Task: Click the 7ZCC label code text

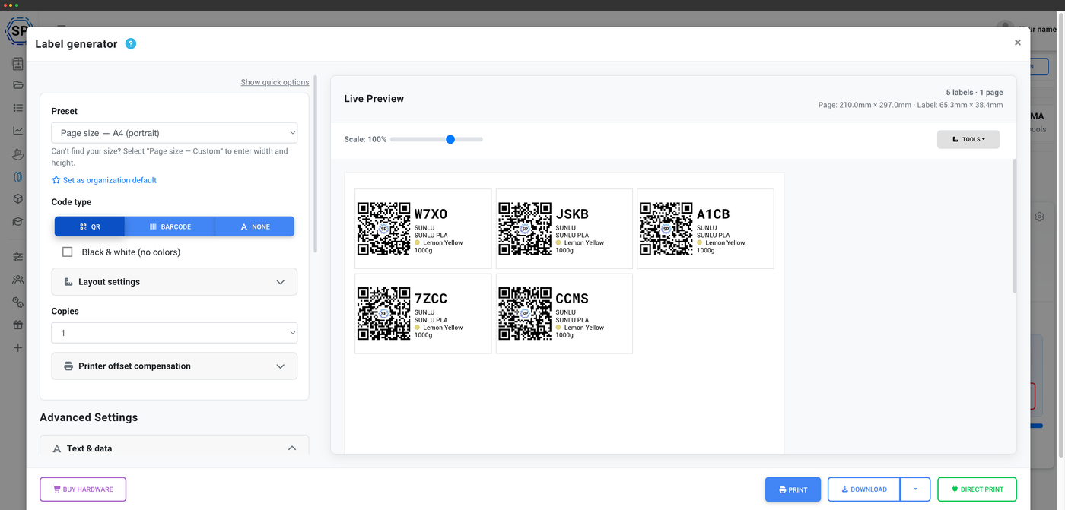Action: 431,299
